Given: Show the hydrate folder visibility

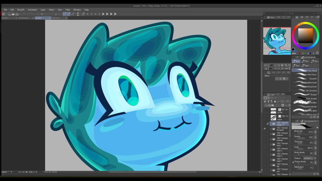Looking at the screenshot, I should pyautogui.click(x=265, y=139).
